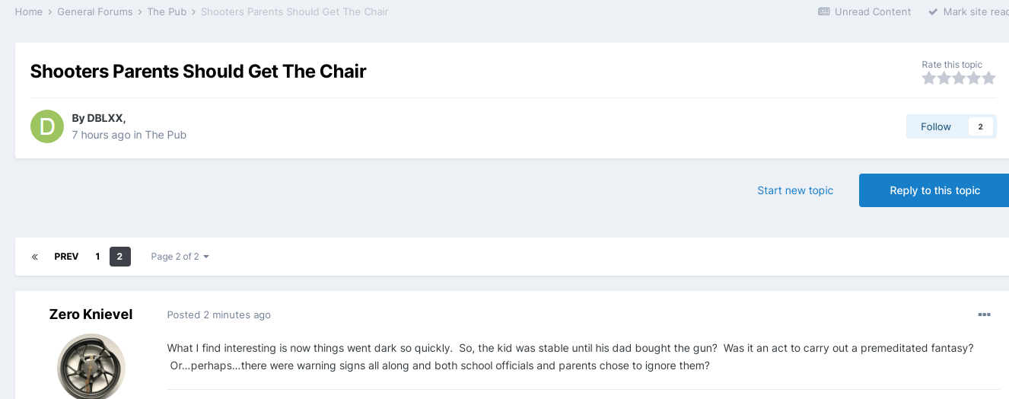Go to first page double-arrow icon
The width and height of the screenshot is (1009, 399).
point(35,257)
